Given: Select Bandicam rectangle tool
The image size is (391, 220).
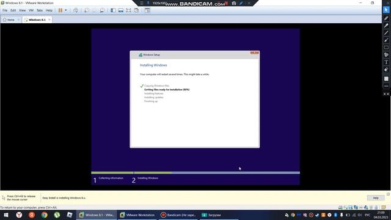Looking at the screenshot, I should point(386,48).
